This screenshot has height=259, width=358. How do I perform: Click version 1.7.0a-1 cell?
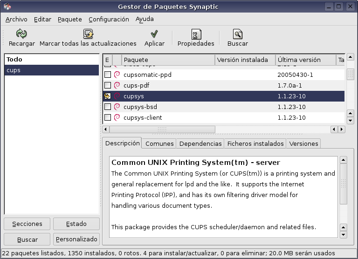[x=289, y=86]
